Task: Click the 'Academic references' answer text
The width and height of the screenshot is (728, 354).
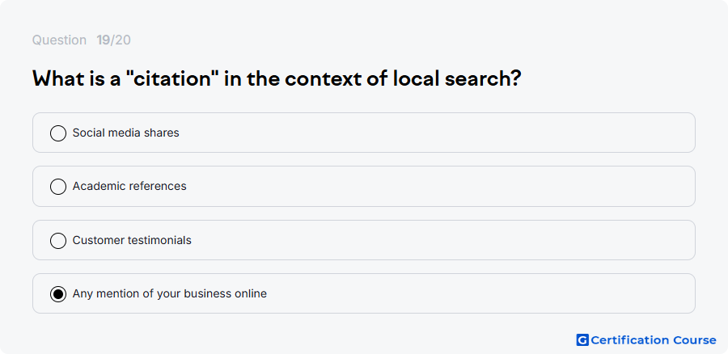Action: (x=129, y=186)
